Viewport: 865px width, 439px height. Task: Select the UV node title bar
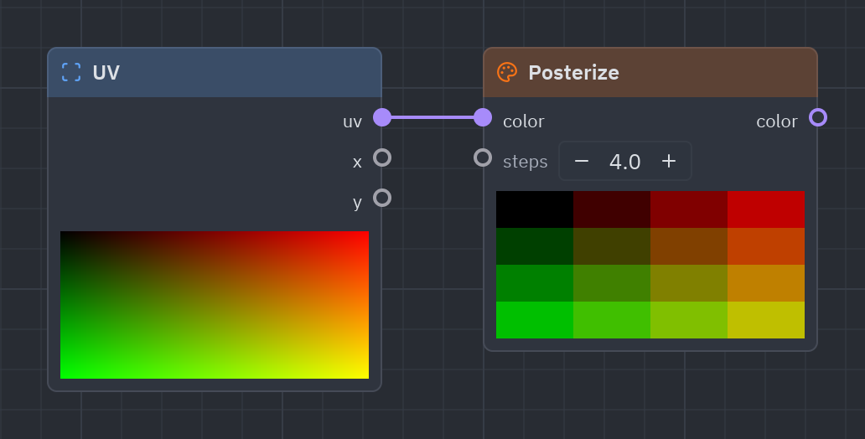pyautogui.click(x=215, y=73)
